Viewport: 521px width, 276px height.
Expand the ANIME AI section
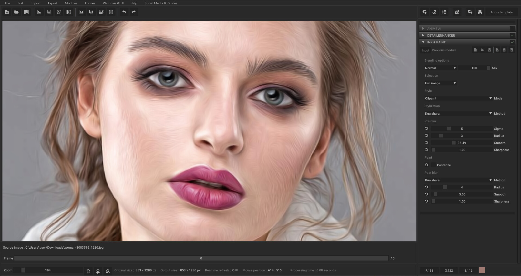[x=423, y=28]
